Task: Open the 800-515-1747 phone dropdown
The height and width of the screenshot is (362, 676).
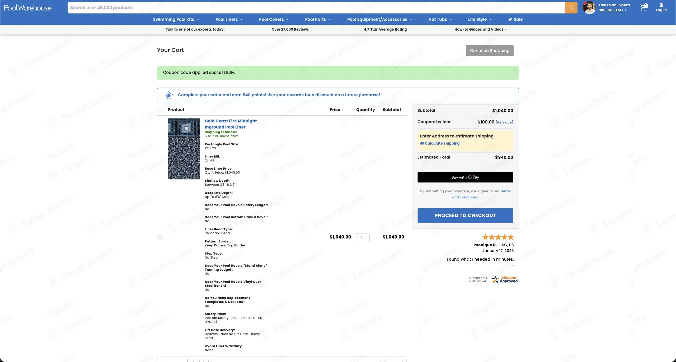Action: [x=612, y=10]
